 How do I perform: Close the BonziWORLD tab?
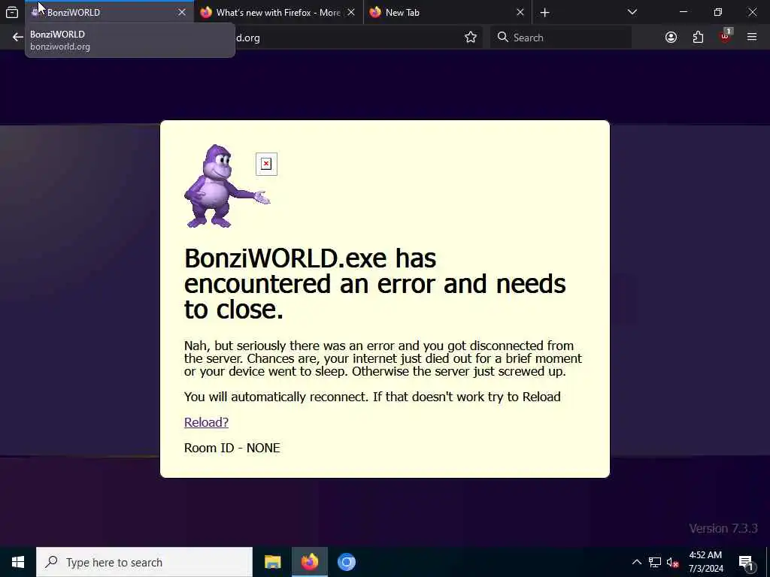click(182, 12)
